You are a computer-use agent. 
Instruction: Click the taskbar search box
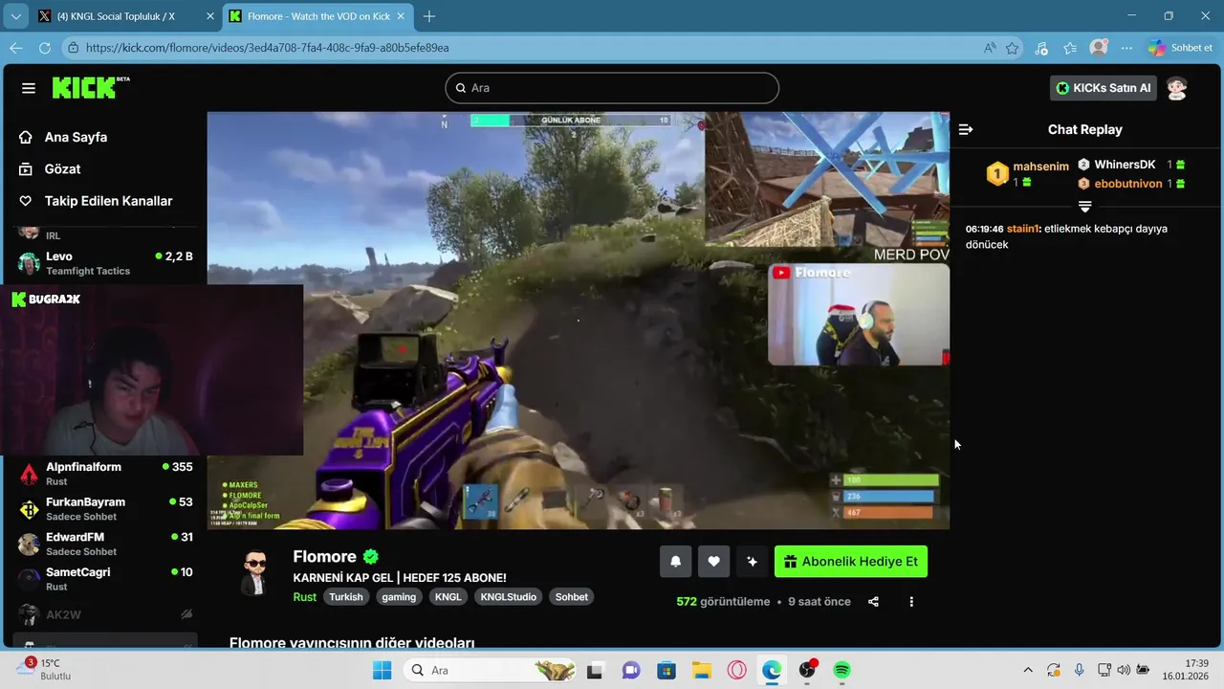(490, 670)
